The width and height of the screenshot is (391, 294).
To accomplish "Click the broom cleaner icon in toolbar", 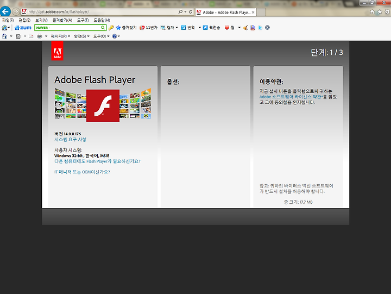I will click(245, 28).
